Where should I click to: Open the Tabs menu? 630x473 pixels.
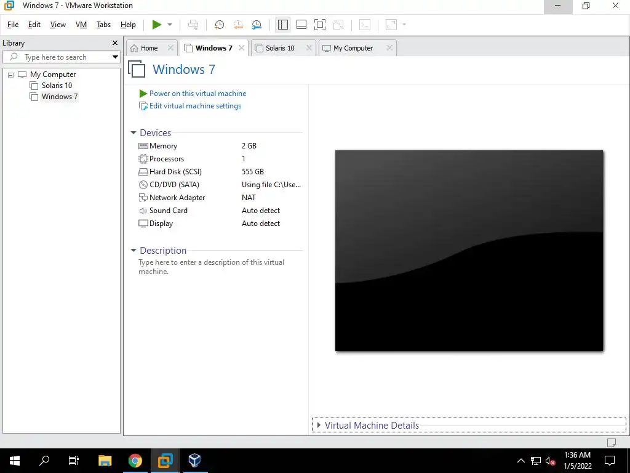tap(103, 25)
